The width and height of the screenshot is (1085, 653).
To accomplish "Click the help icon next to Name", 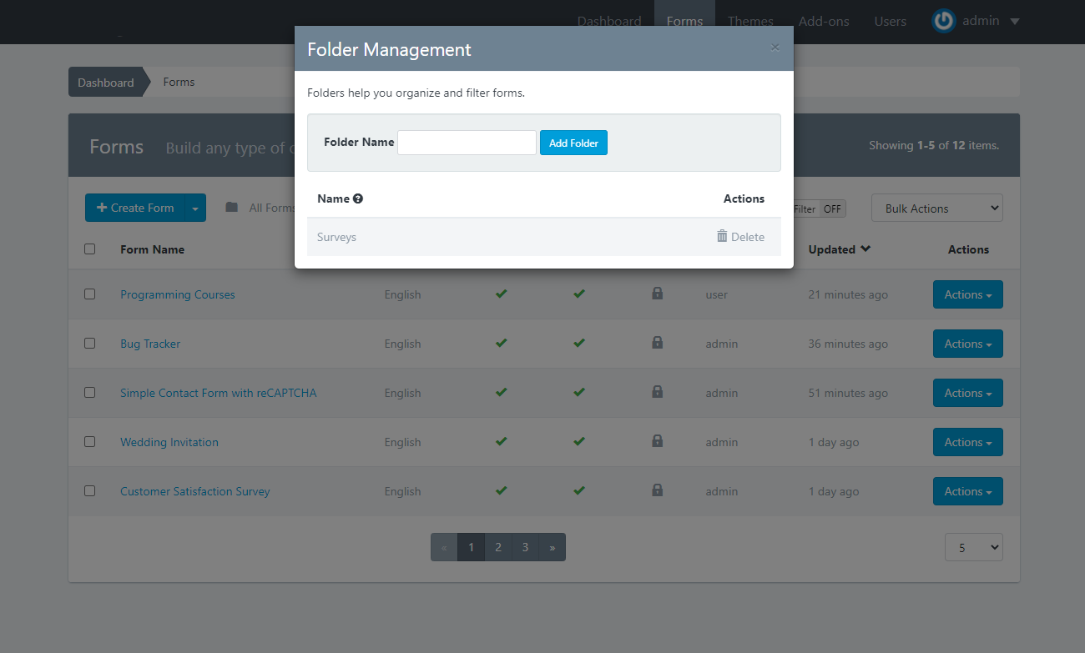I will 358,198.
